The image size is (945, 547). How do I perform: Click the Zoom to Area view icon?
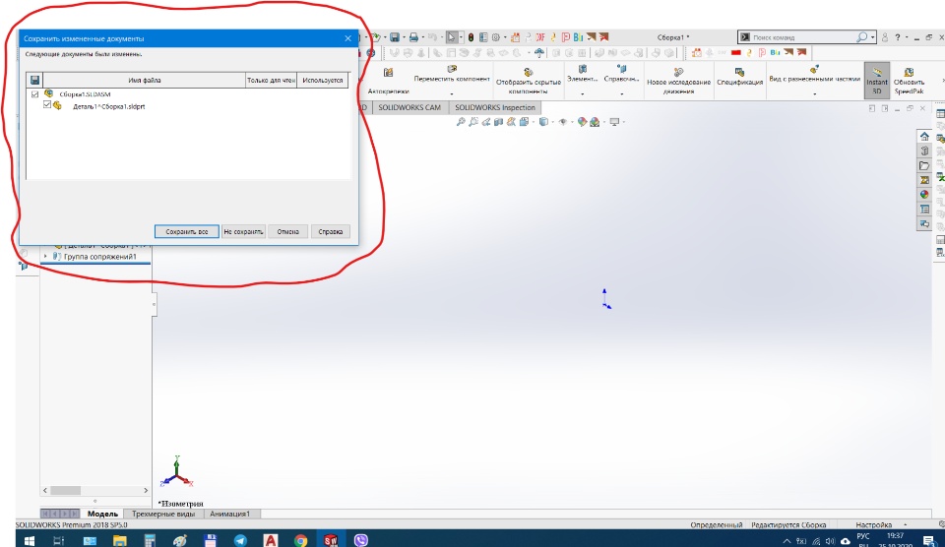click(x=473, y=122)
